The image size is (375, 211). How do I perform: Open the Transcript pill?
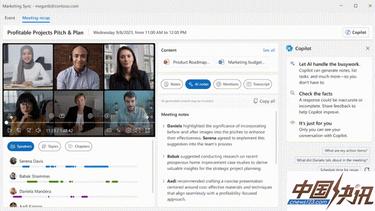[258, 84]
